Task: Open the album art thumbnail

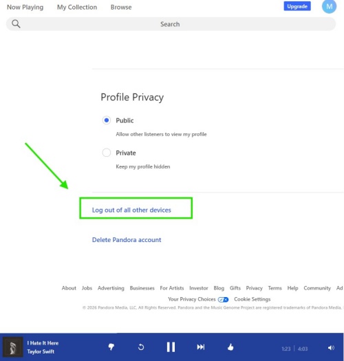Action: pyautogui.click(x=12, y=347)
